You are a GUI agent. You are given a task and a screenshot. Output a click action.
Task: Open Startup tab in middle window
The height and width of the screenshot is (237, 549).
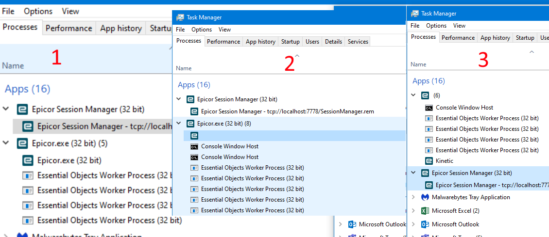tap(290, 42)
